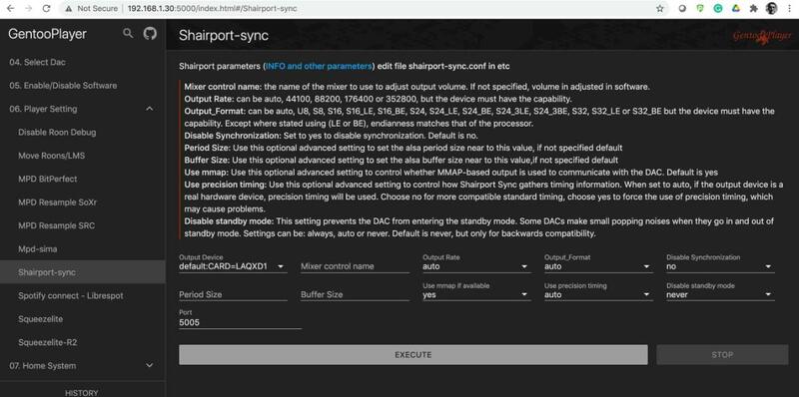Open Squeezelite settings
Screen dimensions: 799x397
tap(83, 319)
